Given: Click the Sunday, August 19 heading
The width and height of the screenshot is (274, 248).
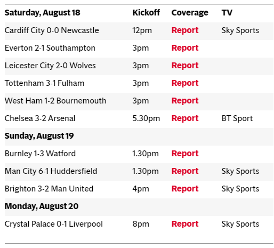Looking at the screenshot, I should click(39, 136).
